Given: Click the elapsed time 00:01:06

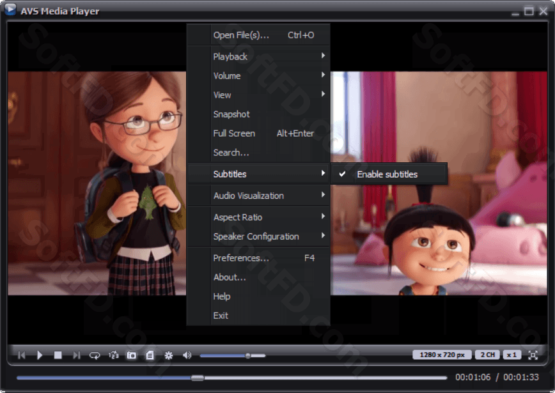Looking at the screenshot, I should [473, 377].
